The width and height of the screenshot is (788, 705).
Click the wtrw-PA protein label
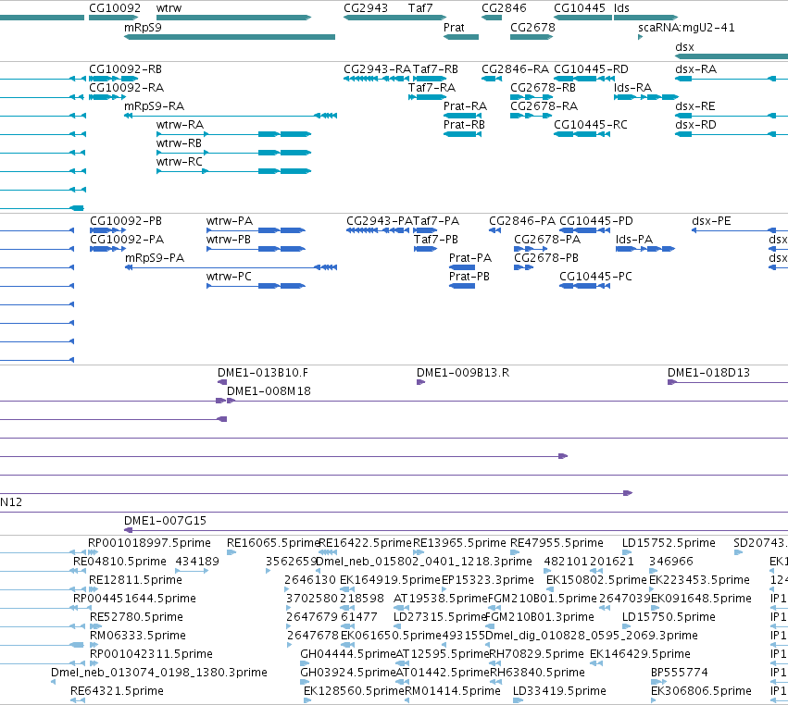[x=229, y=221]
